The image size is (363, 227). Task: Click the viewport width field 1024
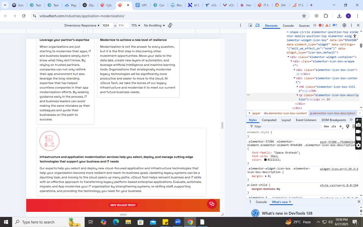point(107,25)
